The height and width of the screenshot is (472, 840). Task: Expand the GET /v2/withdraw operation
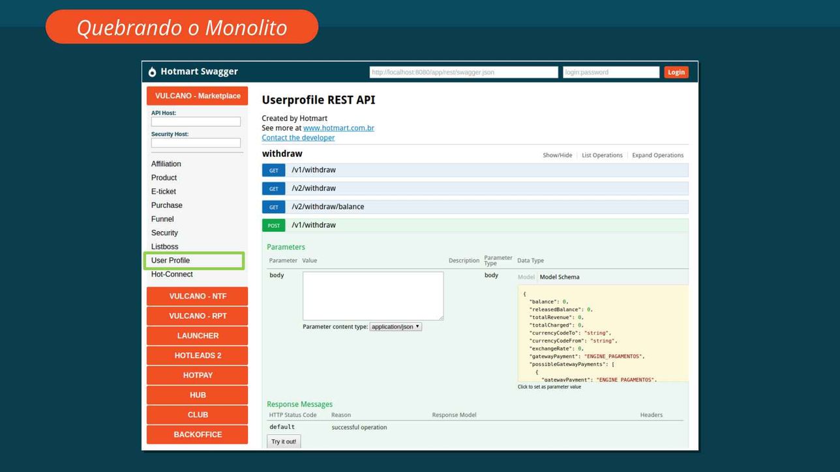[x=475, y=188]
